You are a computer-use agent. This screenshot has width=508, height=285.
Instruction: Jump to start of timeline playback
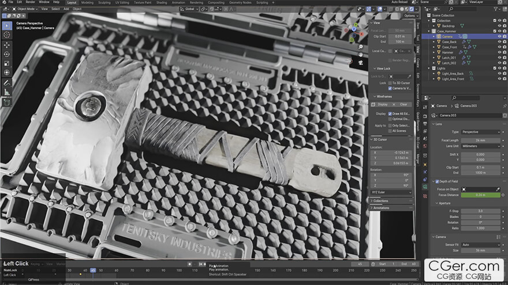click(x=200, y=264)
